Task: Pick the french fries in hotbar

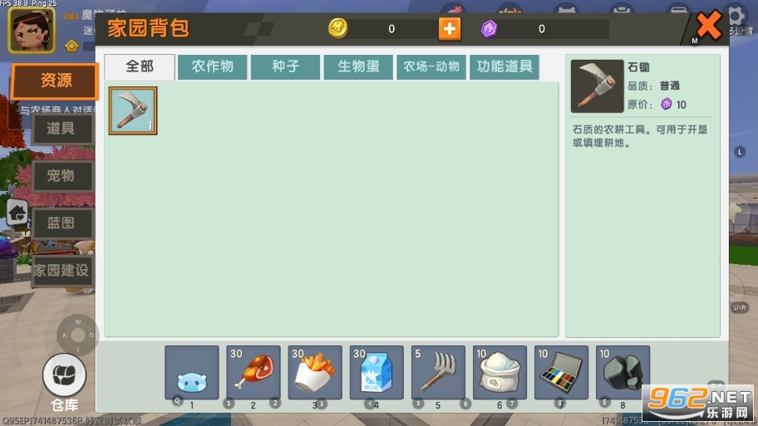Action: pyautogui.click(x=315, y=373)
